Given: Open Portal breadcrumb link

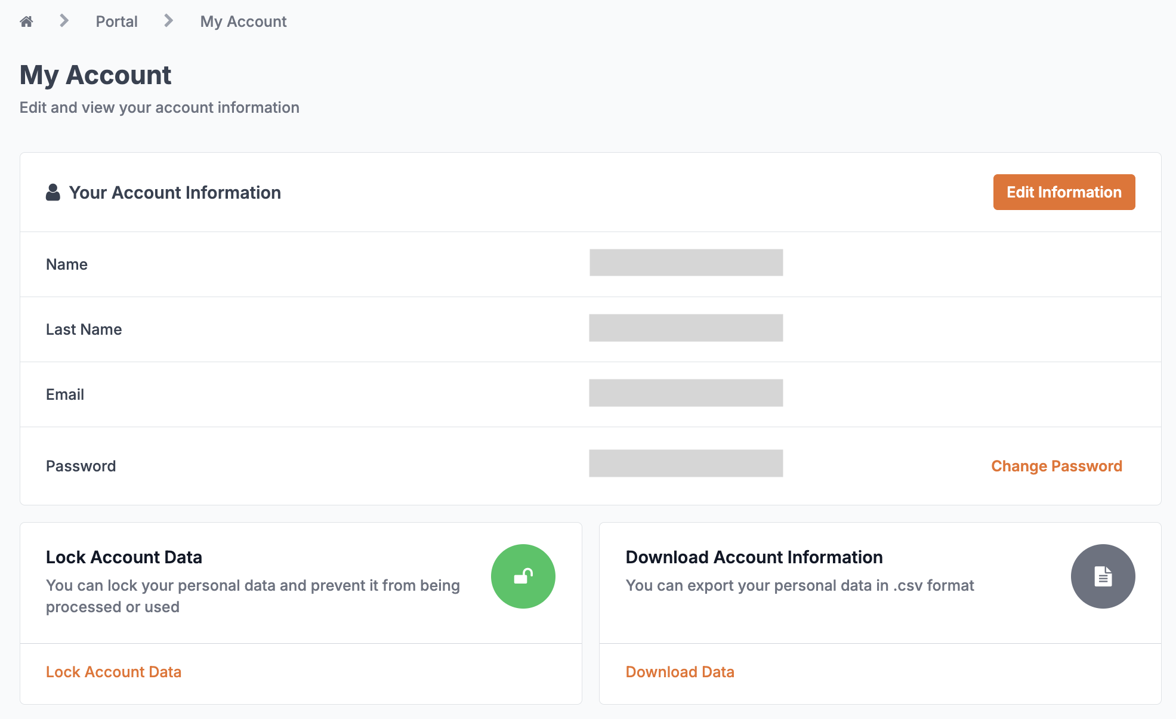Looking at the screenshot, I should point(116,21).
